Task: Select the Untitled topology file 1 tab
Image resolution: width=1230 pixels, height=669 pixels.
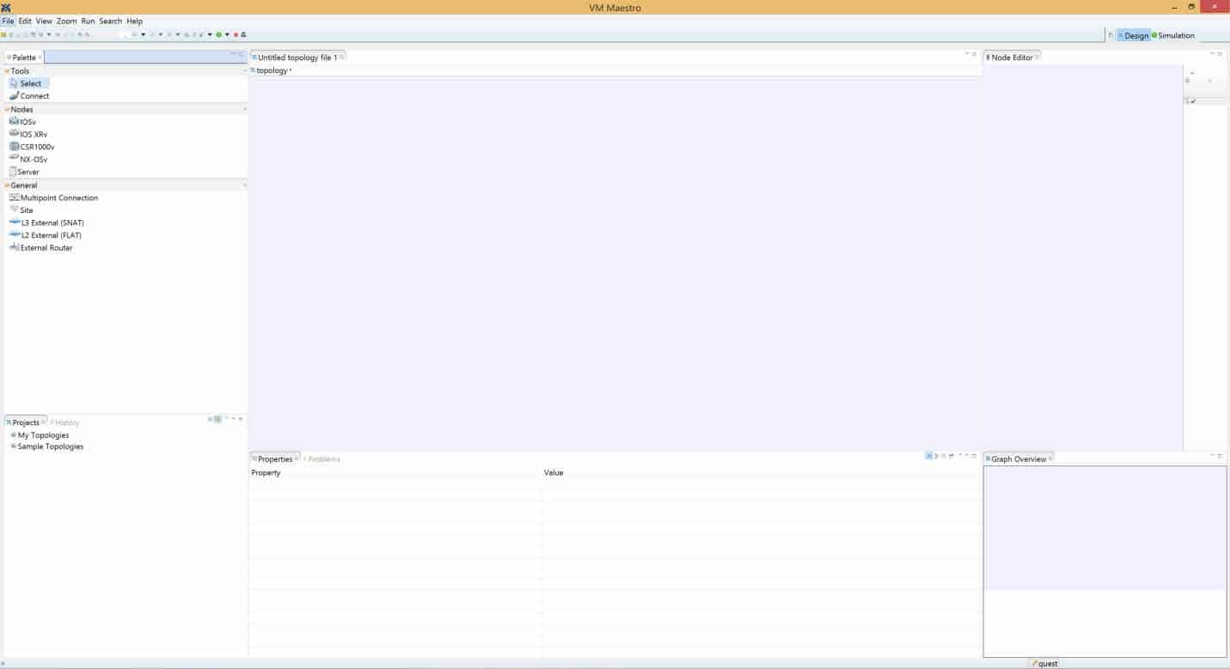Action: [297, 58]
